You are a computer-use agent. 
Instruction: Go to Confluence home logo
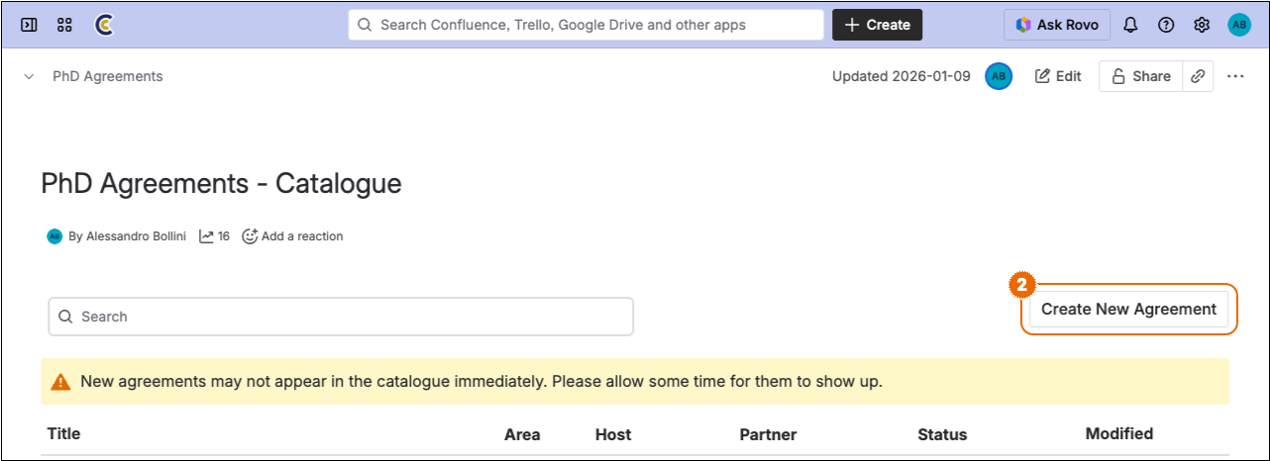103,25
